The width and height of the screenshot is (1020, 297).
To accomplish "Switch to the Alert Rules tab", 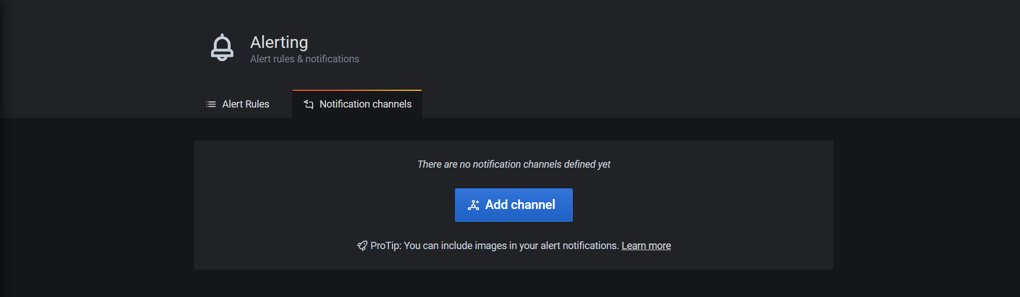I will pyautogui.click(x=238, y=104).
